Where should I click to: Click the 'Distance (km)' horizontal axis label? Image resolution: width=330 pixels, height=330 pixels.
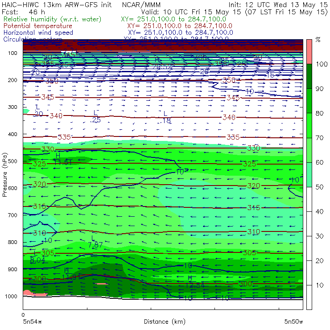pyautogui.click(x=165, y=322)
